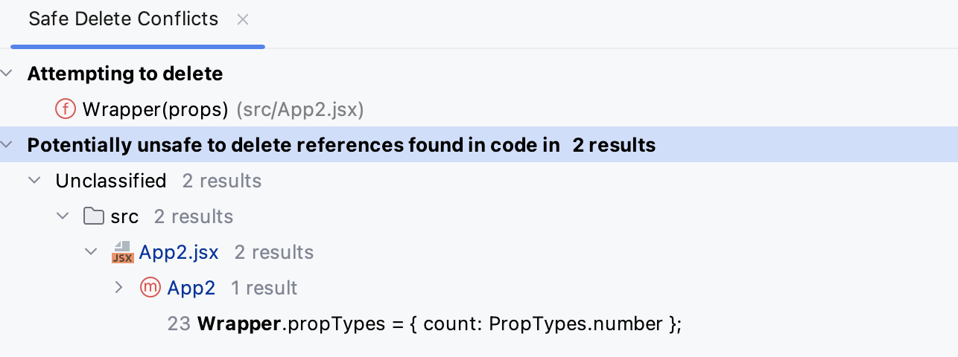958x357 pixels.
Task: Close the Safe Delete Conflicts tab
Action: pyautogui.click(x=242, y=20)
